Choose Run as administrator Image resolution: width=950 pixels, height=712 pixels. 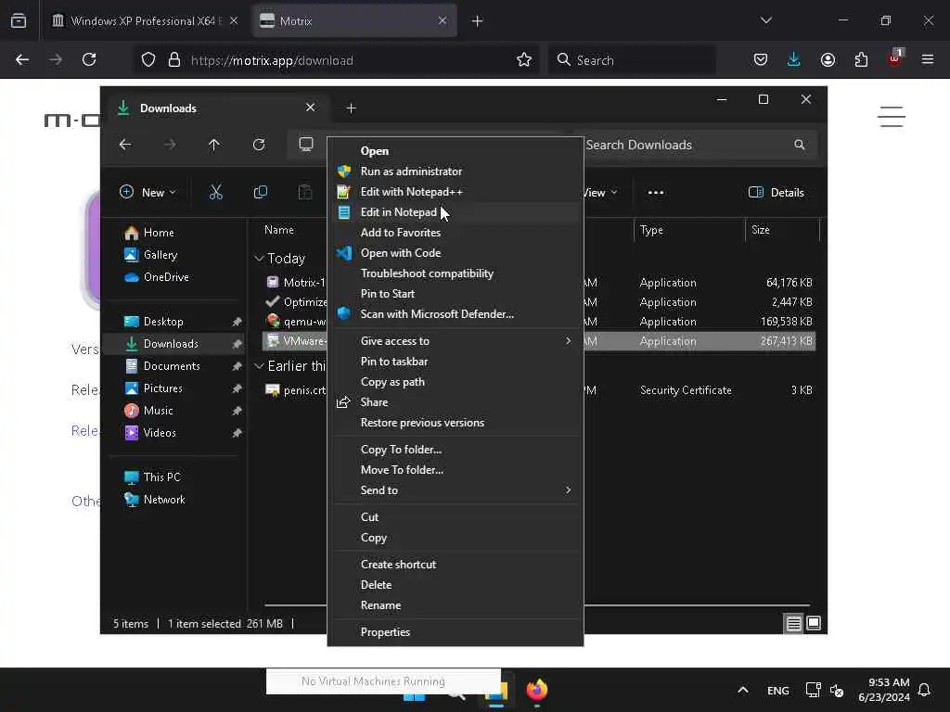pyautogui.click(x=455, y=172)
